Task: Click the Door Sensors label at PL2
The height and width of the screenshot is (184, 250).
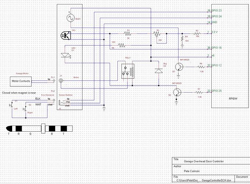Action: pos(47,95)
